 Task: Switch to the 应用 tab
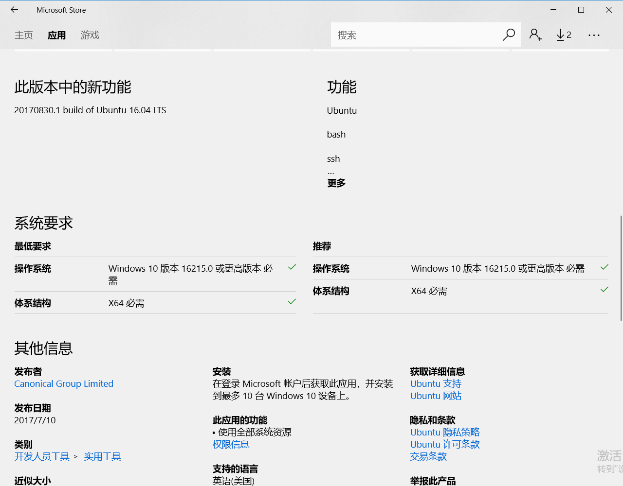tap(57, 35)
